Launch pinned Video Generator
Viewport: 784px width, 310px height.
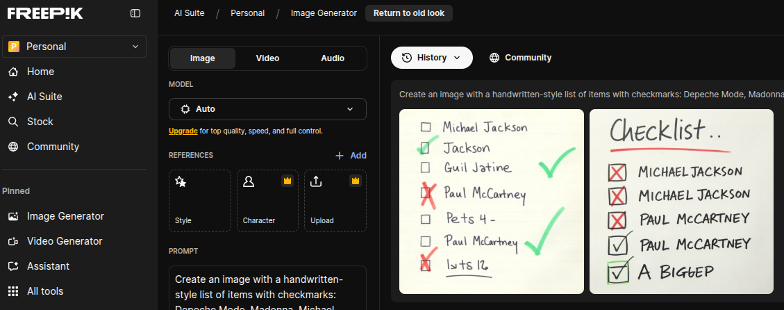click(65, 241)
